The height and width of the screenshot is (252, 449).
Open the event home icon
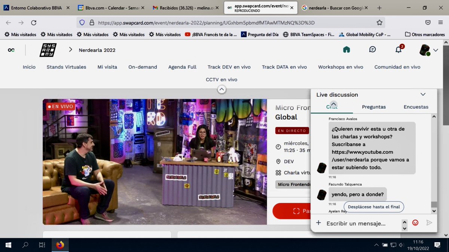346,50
